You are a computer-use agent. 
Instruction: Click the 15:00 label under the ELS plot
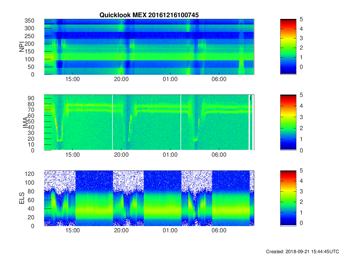pyautogui.click(x=73, y=231)
